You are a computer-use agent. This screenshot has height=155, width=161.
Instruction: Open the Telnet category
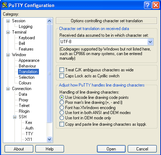pyautogui.click(x=24, y=106)
